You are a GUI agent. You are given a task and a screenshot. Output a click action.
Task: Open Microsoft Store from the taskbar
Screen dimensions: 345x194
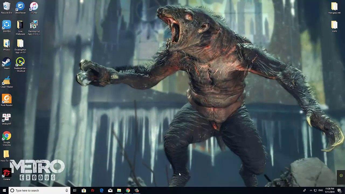84,190
